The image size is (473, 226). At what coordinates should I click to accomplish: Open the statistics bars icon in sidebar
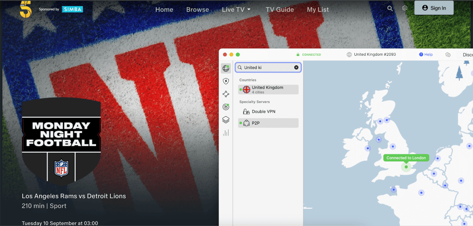[225, 132]
